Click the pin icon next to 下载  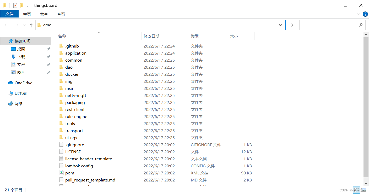[x=48, y=57]
